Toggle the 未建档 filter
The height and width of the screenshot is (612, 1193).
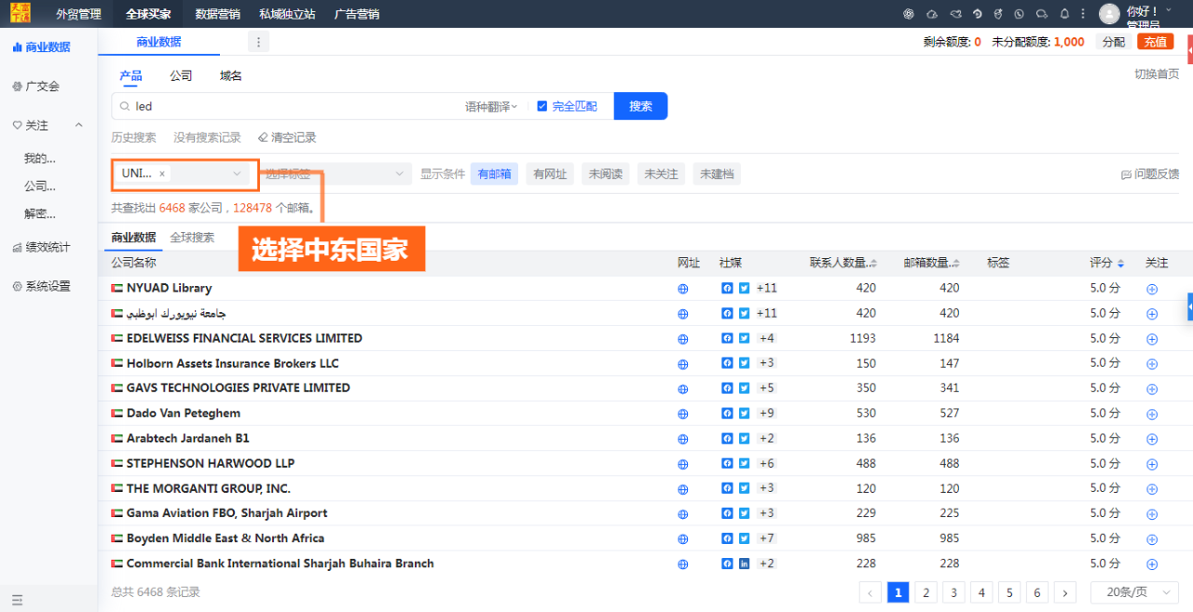tap(717, 174)
